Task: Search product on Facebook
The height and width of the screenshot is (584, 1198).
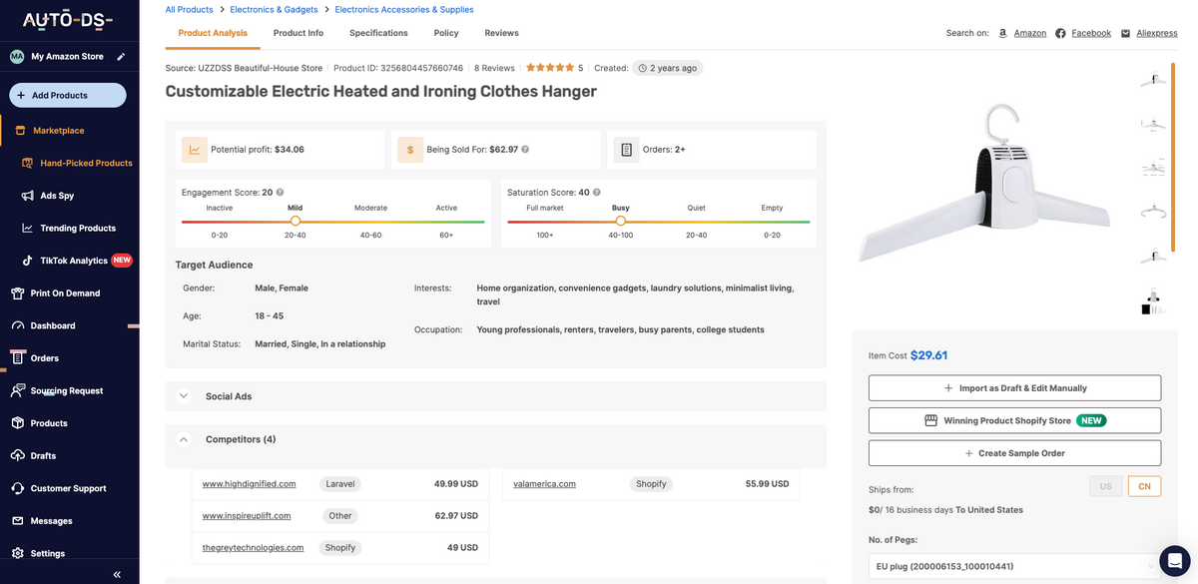Action: coord(1091,33)
